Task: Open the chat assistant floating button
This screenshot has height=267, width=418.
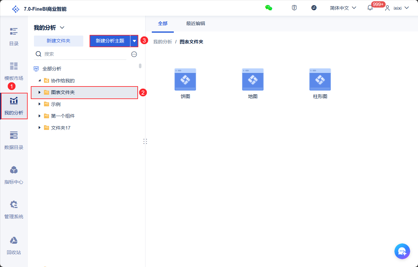Action: pos(402,251)
